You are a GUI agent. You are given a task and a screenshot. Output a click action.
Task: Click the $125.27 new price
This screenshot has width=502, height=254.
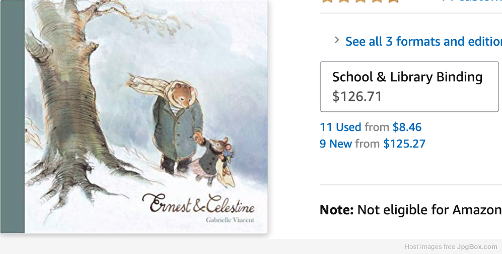[x=404, y=144]
